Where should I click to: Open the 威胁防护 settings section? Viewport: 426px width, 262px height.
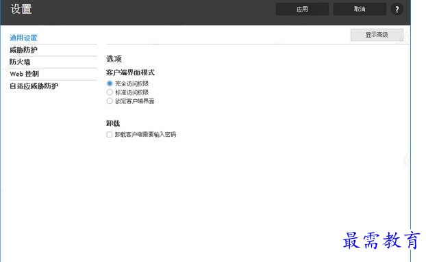(x=23, y=50)
